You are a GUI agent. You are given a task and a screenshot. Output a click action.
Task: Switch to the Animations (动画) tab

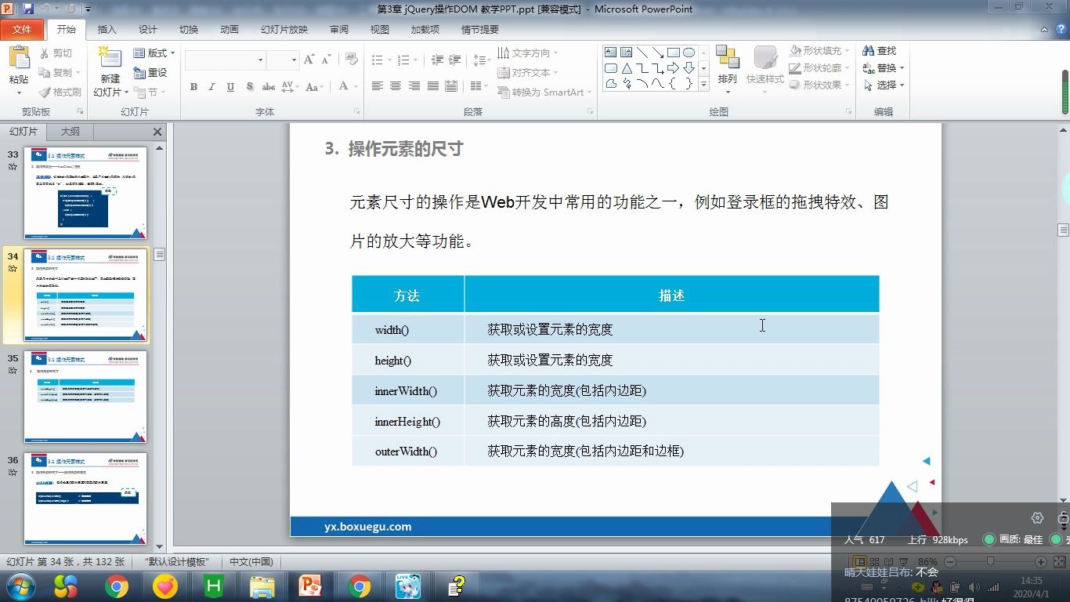230,29
